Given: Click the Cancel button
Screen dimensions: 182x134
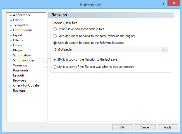Looking at the screenshot, I should tap(145, 127).
